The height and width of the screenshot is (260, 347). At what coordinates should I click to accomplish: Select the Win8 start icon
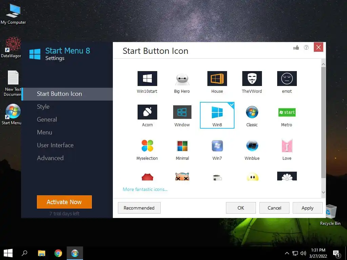[x=217, y=115]
